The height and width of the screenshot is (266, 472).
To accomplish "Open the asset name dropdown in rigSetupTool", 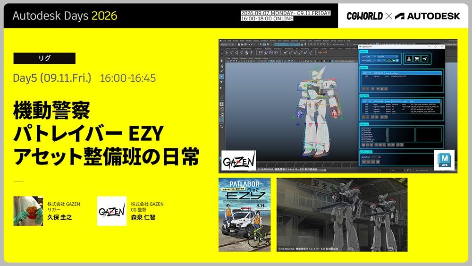I will pyautogui.click(x=388, y=57).
